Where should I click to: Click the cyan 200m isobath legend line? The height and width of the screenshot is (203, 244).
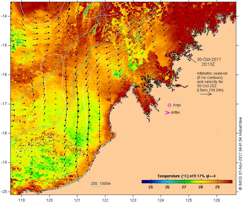(96, 186)
